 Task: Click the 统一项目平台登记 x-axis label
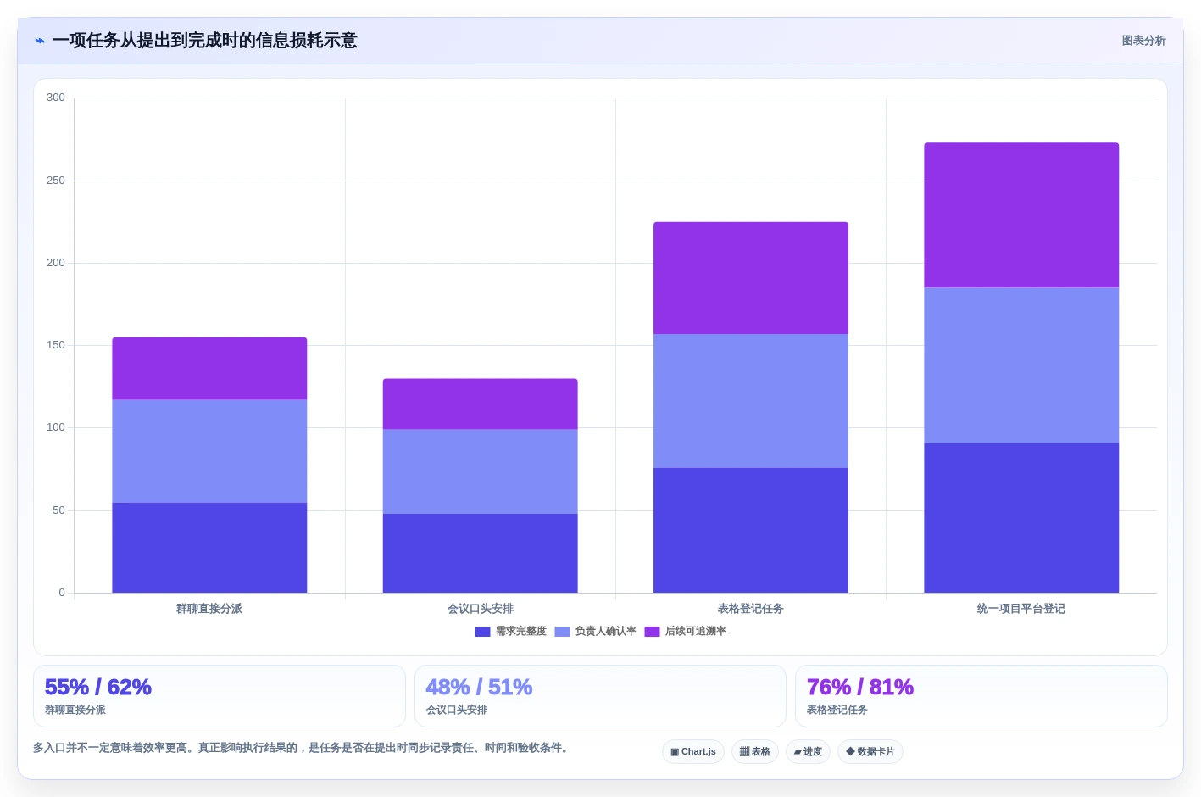[1021, 609]
